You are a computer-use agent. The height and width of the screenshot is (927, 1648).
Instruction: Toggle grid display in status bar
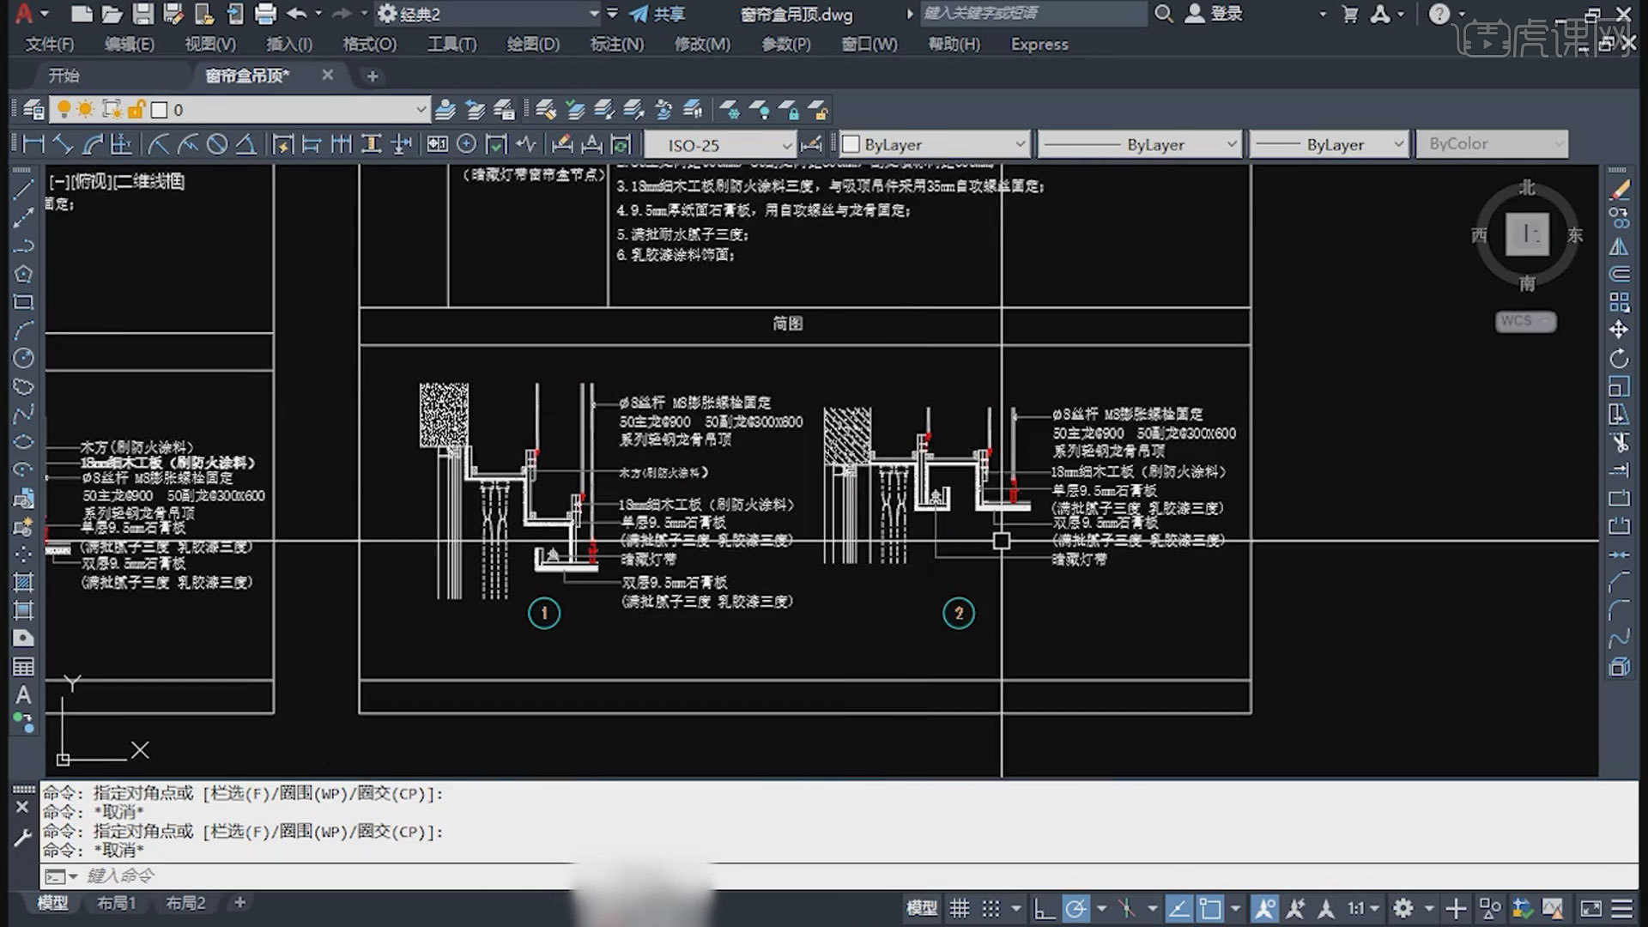pyautogui.click(x=960, y=908)
